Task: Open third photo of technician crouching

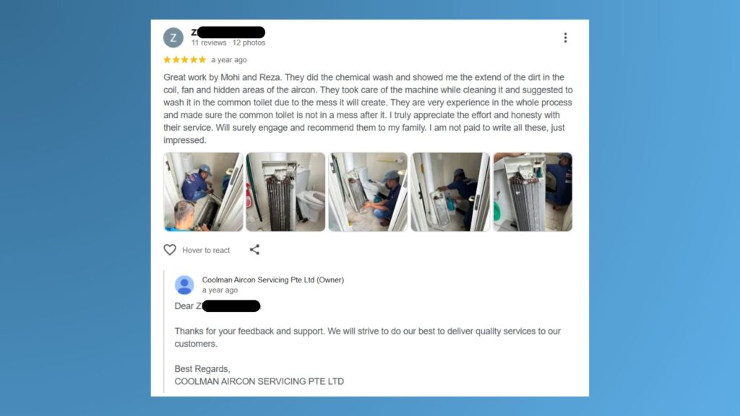Action: point(368,192)
